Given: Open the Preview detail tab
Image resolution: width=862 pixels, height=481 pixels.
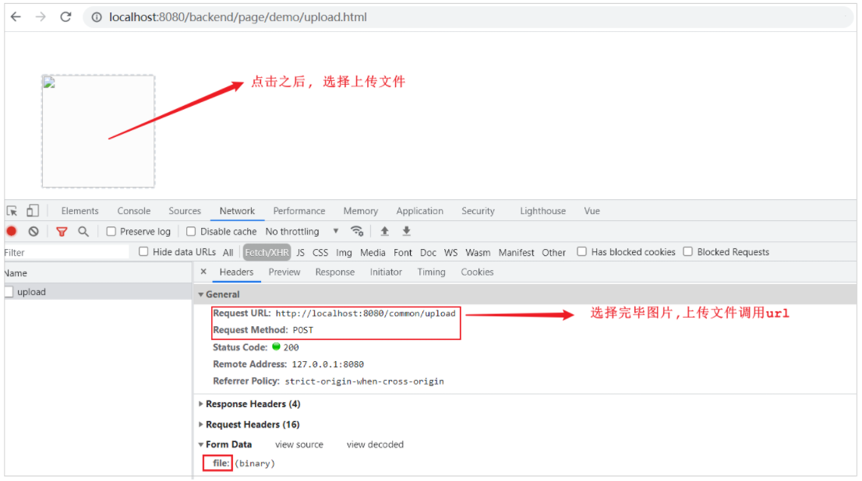Looking at the screenshot, I should (284, 272).
